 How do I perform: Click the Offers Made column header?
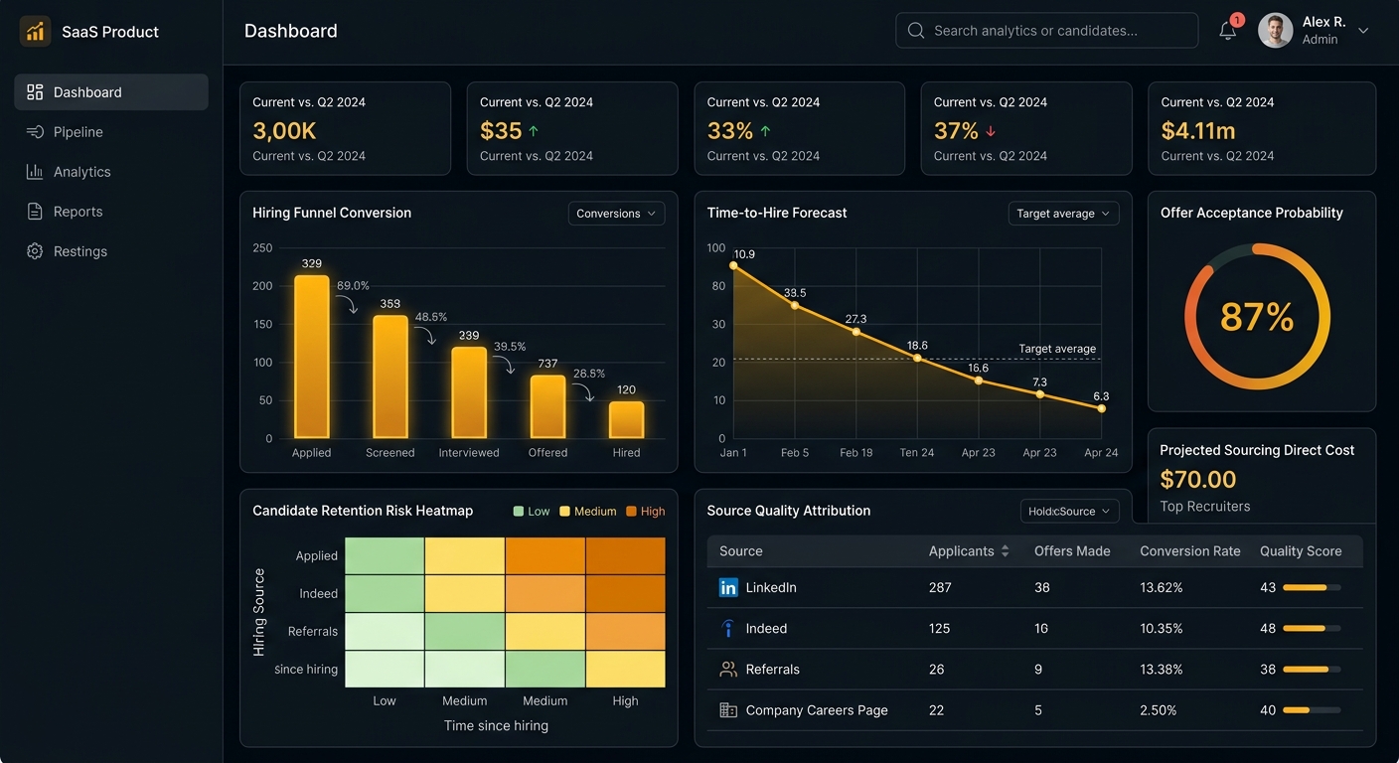[1072, 551]
